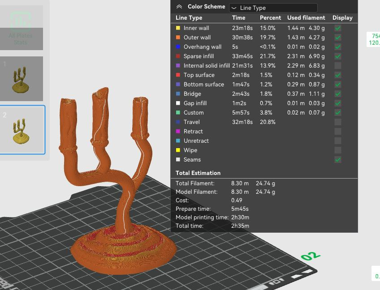The image size is (380, 290).
Task: Click the Used filament column header
Action: point(306,17)
